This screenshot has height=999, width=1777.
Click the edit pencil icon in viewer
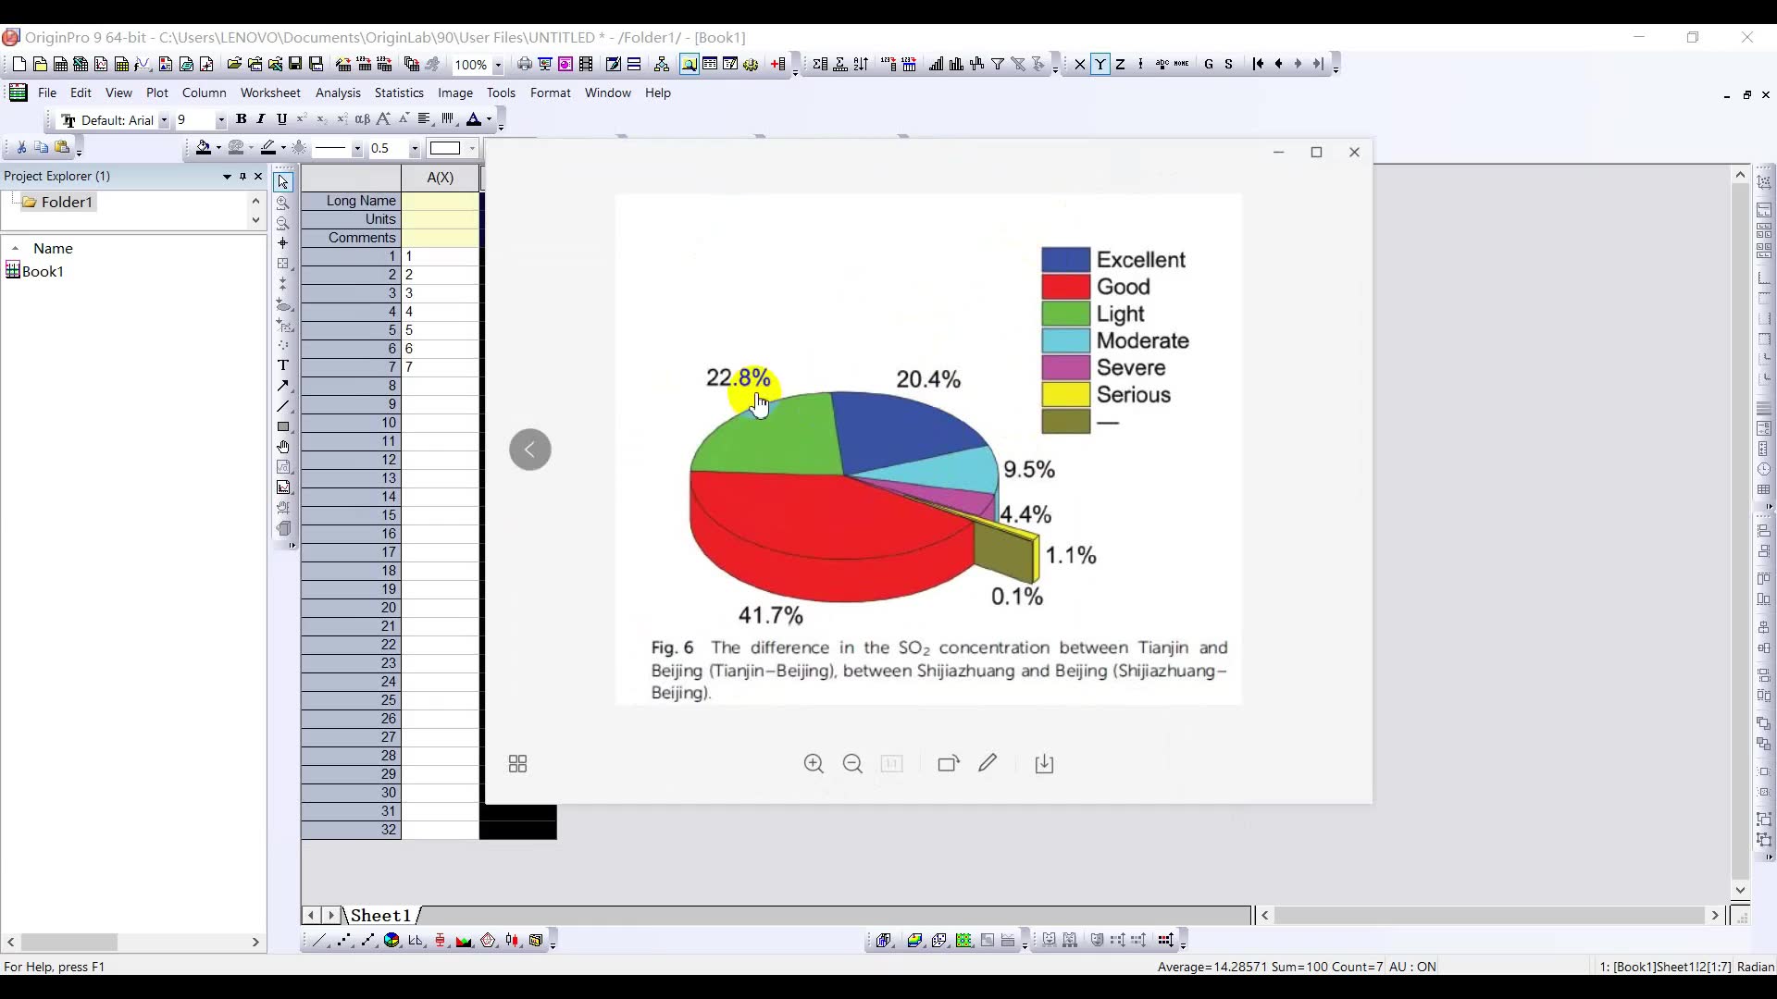click(x=988, y=763)
